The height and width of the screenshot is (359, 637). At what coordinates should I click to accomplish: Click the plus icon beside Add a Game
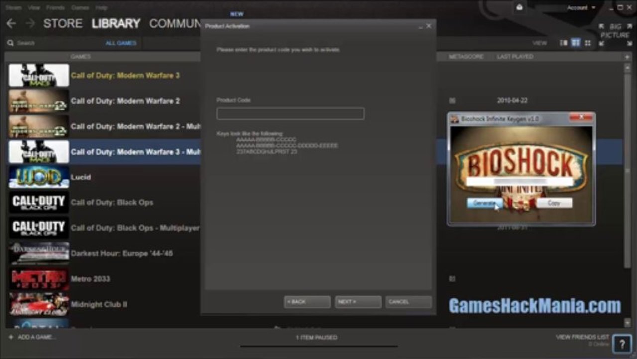click(x=11, y=337)
